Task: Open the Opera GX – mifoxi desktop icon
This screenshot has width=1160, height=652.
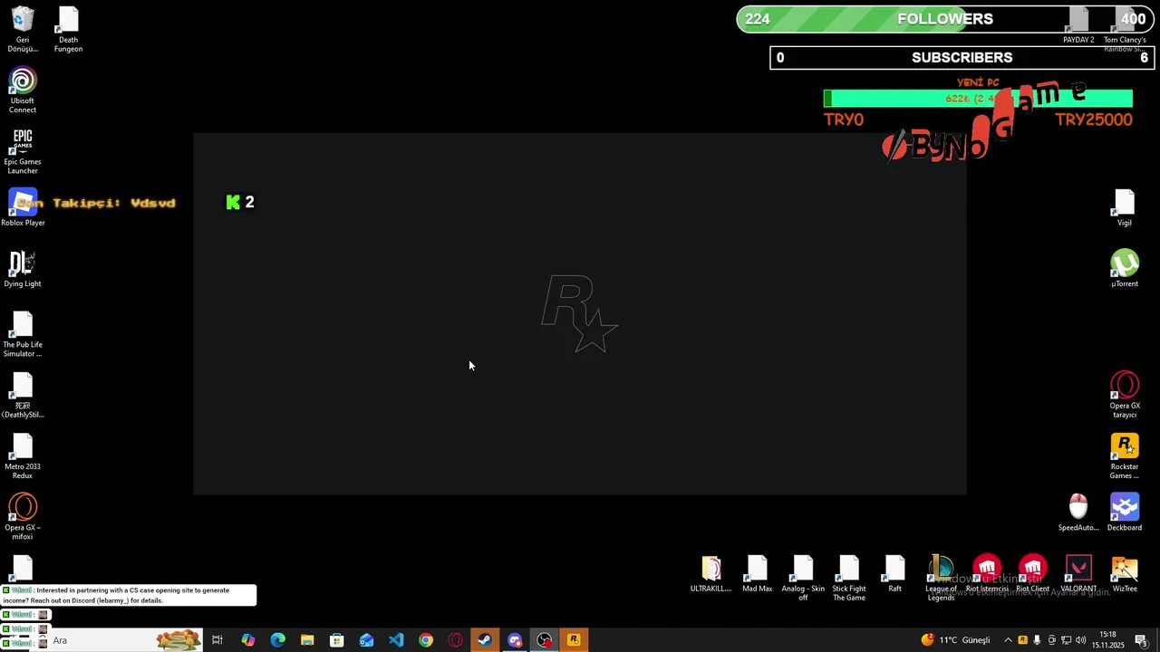Action: coord(23,517)
